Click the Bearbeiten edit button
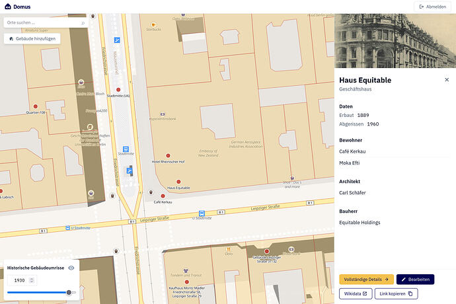The image size is (456, 304). click(415, 280)
